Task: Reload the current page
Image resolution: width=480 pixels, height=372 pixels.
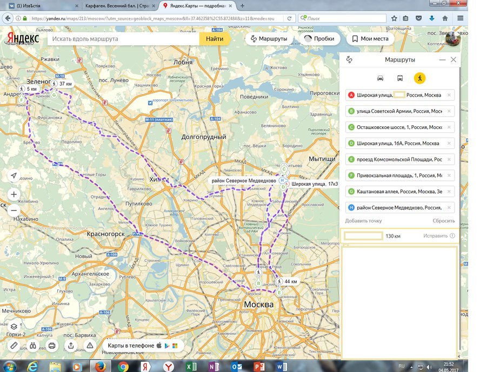Action: (289, 18)
